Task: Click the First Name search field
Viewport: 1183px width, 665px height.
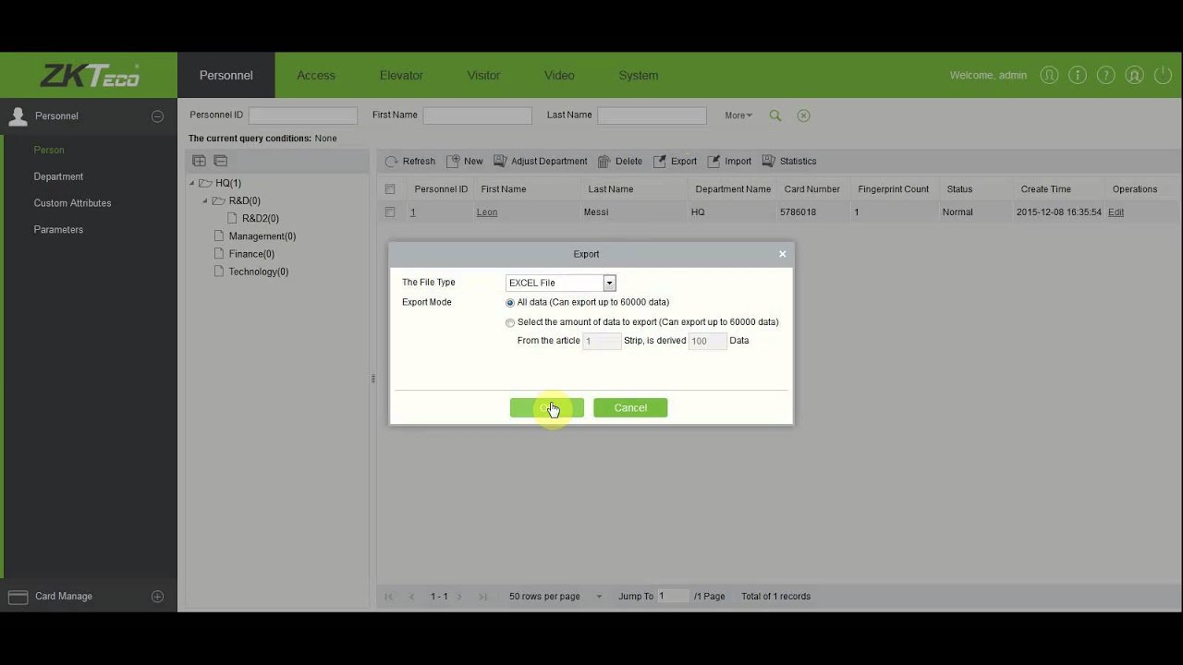Action: pos(478,115)
